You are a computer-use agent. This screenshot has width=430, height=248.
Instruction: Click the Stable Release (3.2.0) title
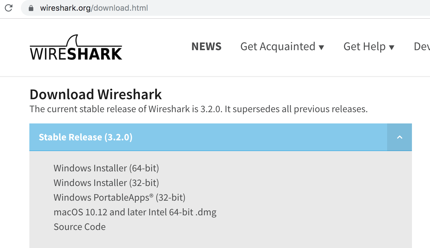tap(85, 137)
